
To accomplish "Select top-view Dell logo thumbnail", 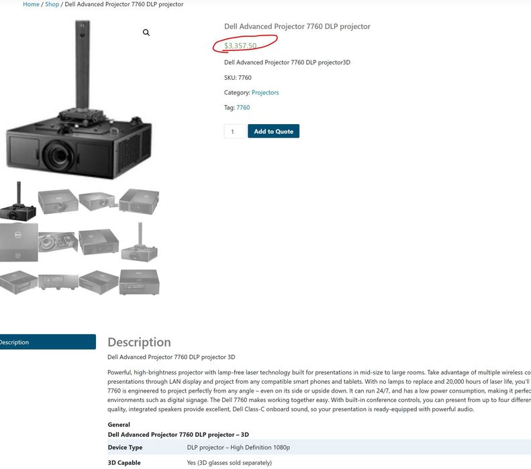I will (18, 242).
